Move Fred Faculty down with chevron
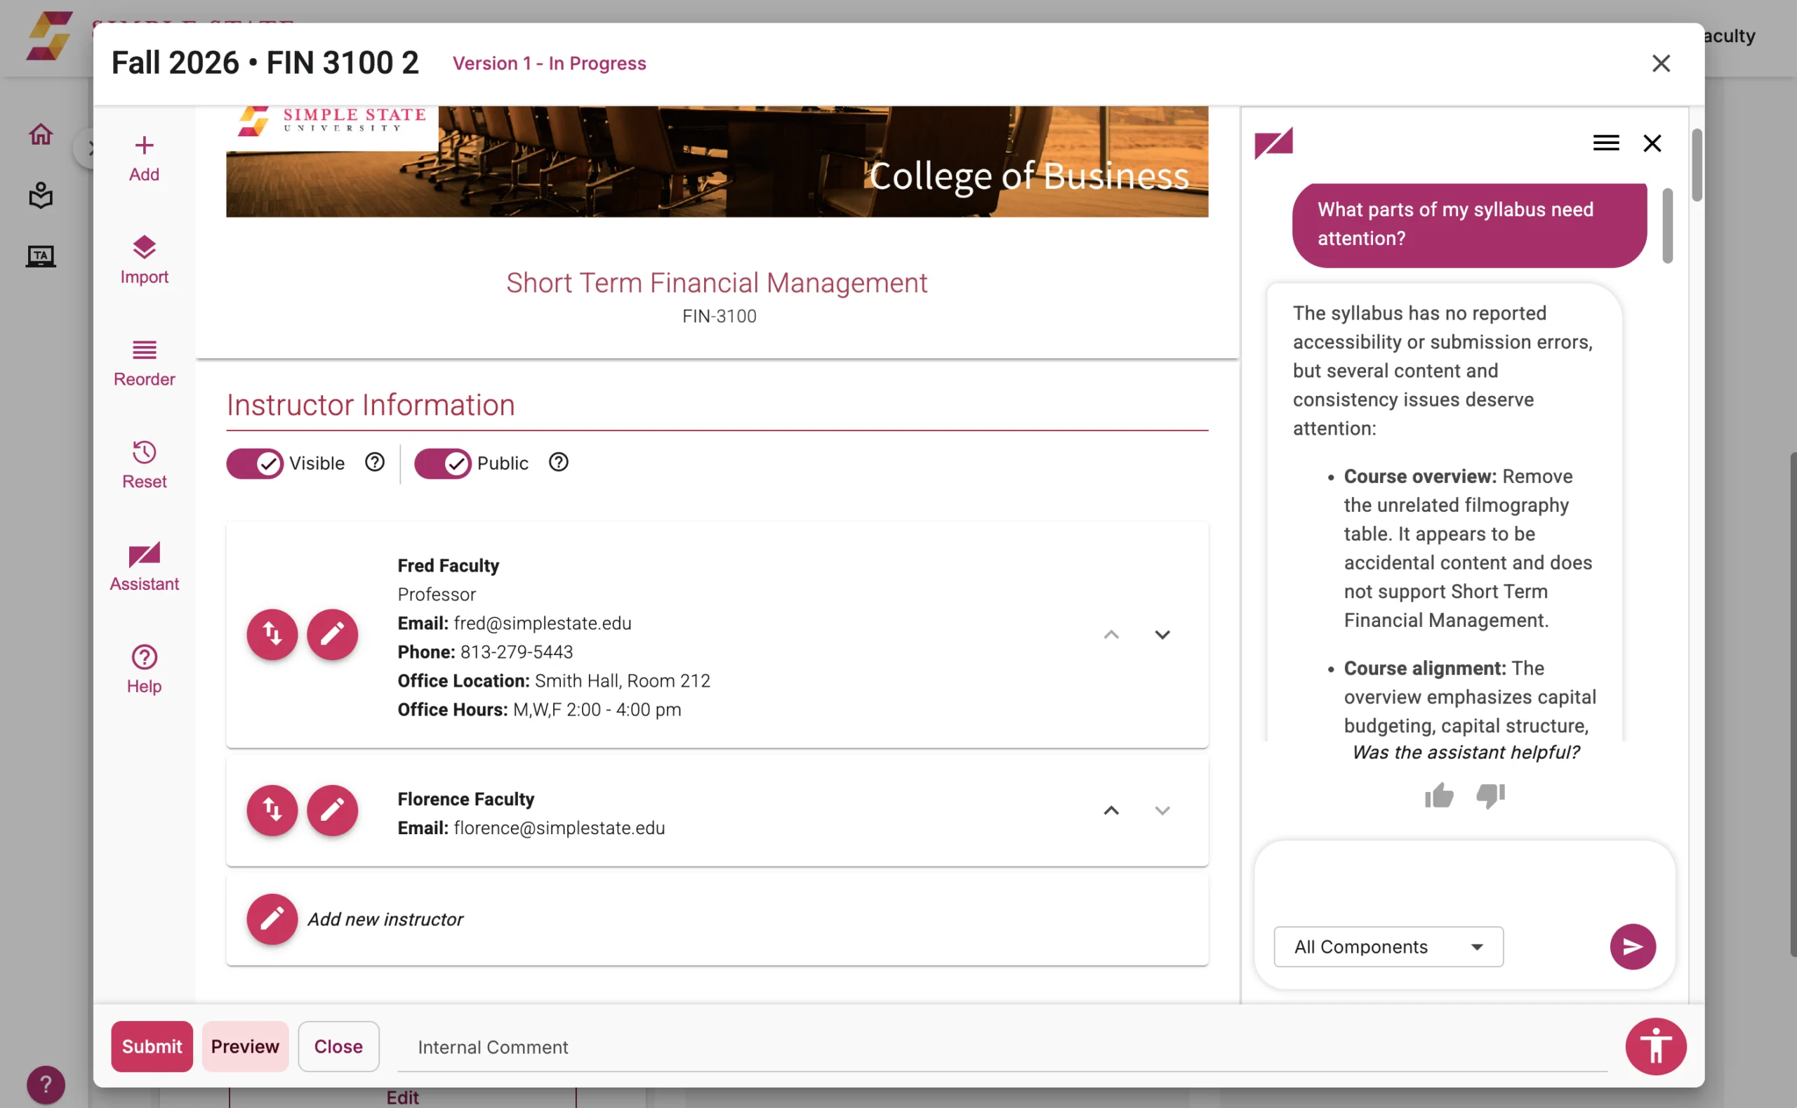Screen dimensions: 1797x1108 point(1162,635)
